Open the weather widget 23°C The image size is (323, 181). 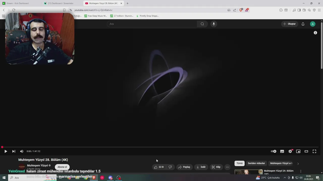pyautogui.click(x=268, y=178)
